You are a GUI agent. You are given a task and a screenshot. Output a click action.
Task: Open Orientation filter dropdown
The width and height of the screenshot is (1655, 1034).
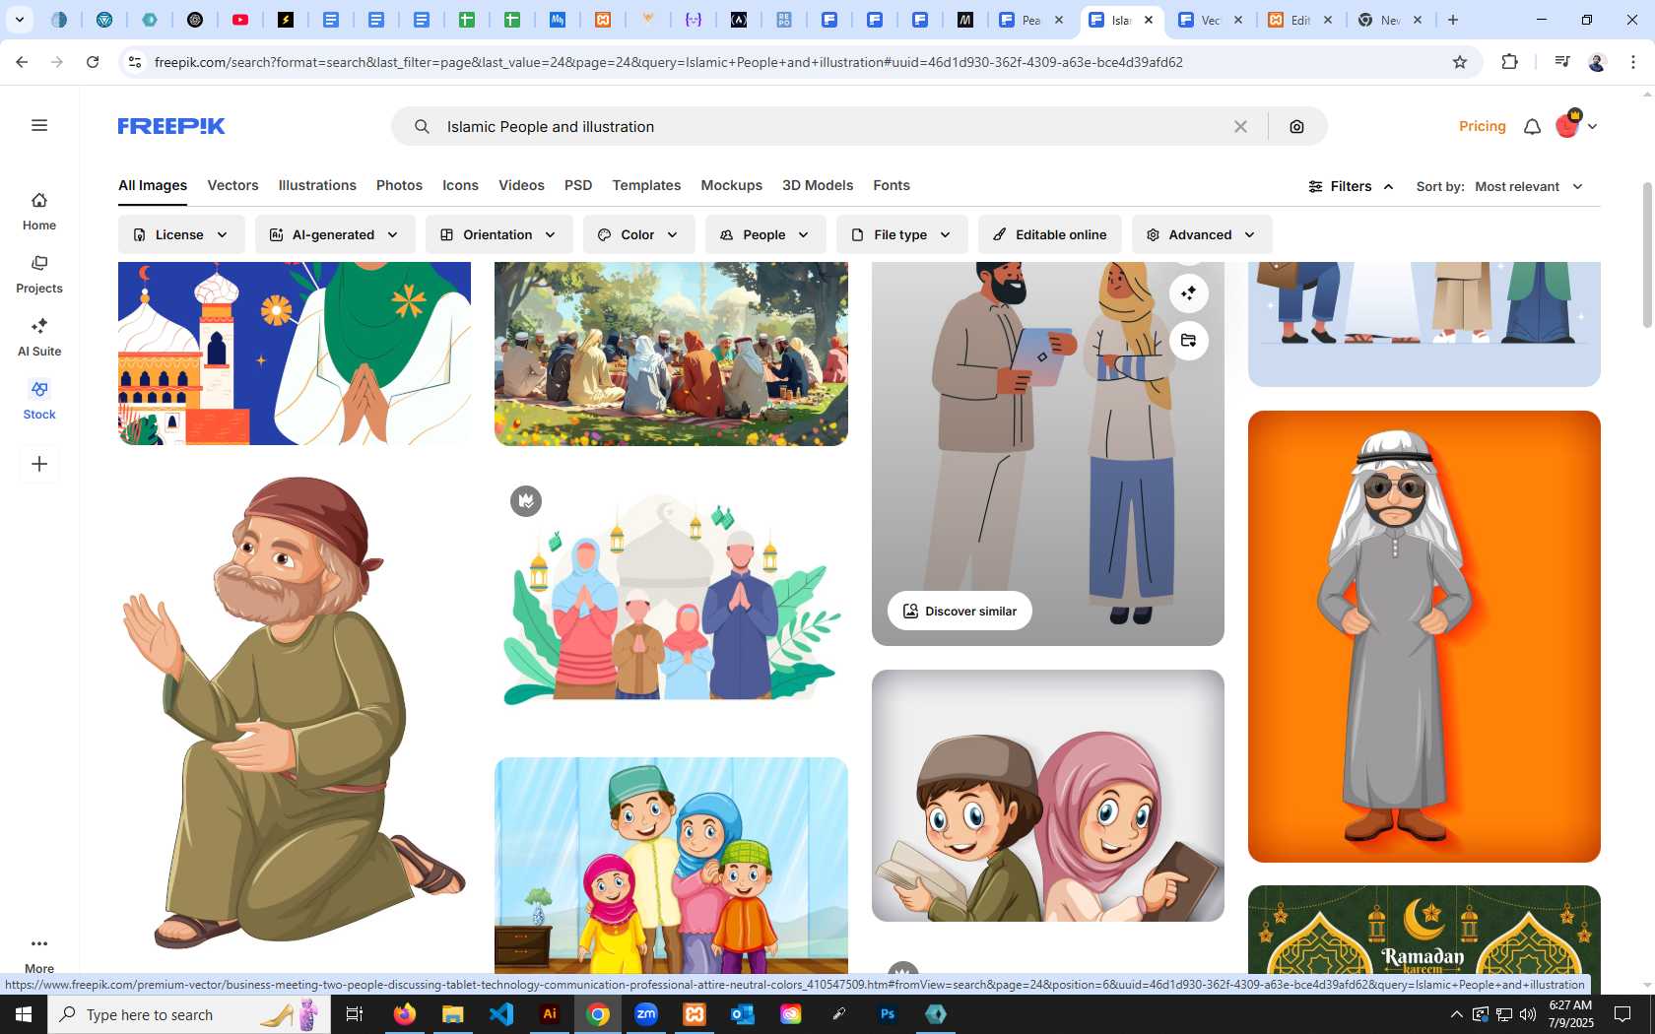pyautogui.click(x=498, y=234)
